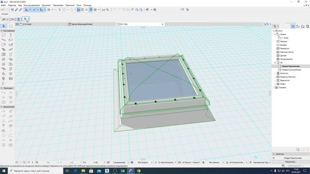Open Google Chrome from the taskbar

pos(139,171)
